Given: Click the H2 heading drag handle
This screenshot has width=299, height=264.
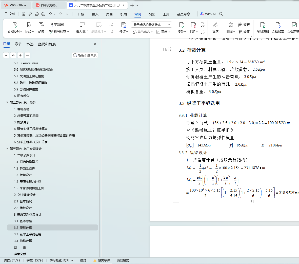Looking at the screenshot, I should 170,49.
